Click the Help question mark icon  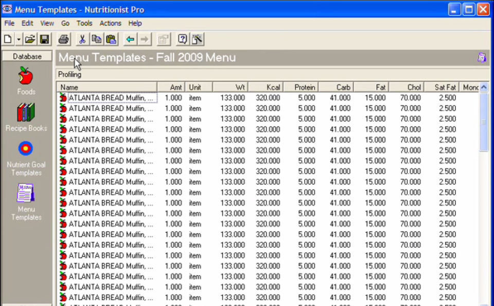pyautogui.click(x=182, y=40)
